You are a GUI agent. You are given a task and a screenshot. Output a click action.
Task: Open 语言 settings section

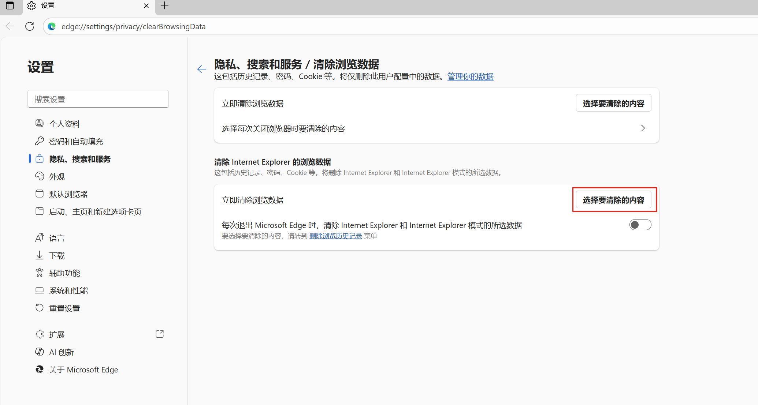pyautogui.click(x=57, y=238)
